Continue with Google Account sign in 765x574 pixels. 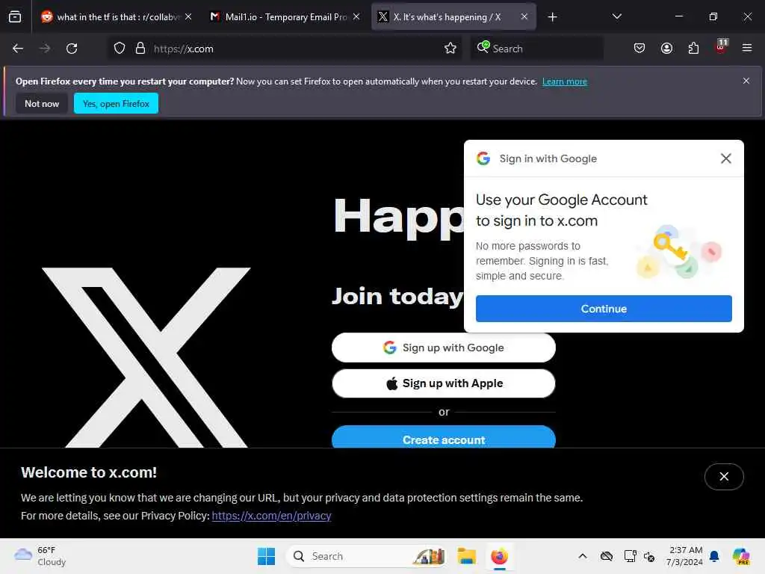[x=604, y=309]
